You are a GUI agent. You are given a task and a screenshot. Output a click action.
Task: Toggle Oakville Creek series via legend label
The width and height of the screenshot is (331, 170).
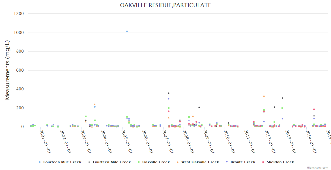pos(156,162)
